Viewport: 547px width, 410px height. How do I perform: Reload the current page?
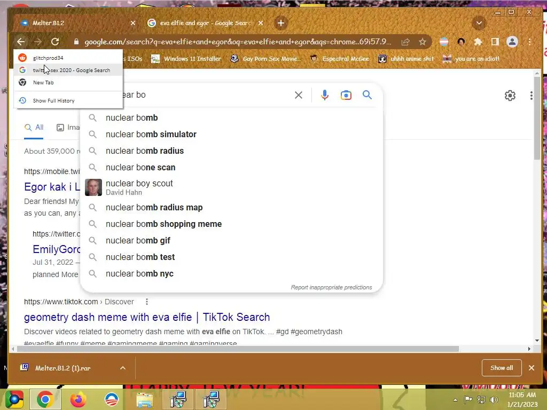point(55,42)
